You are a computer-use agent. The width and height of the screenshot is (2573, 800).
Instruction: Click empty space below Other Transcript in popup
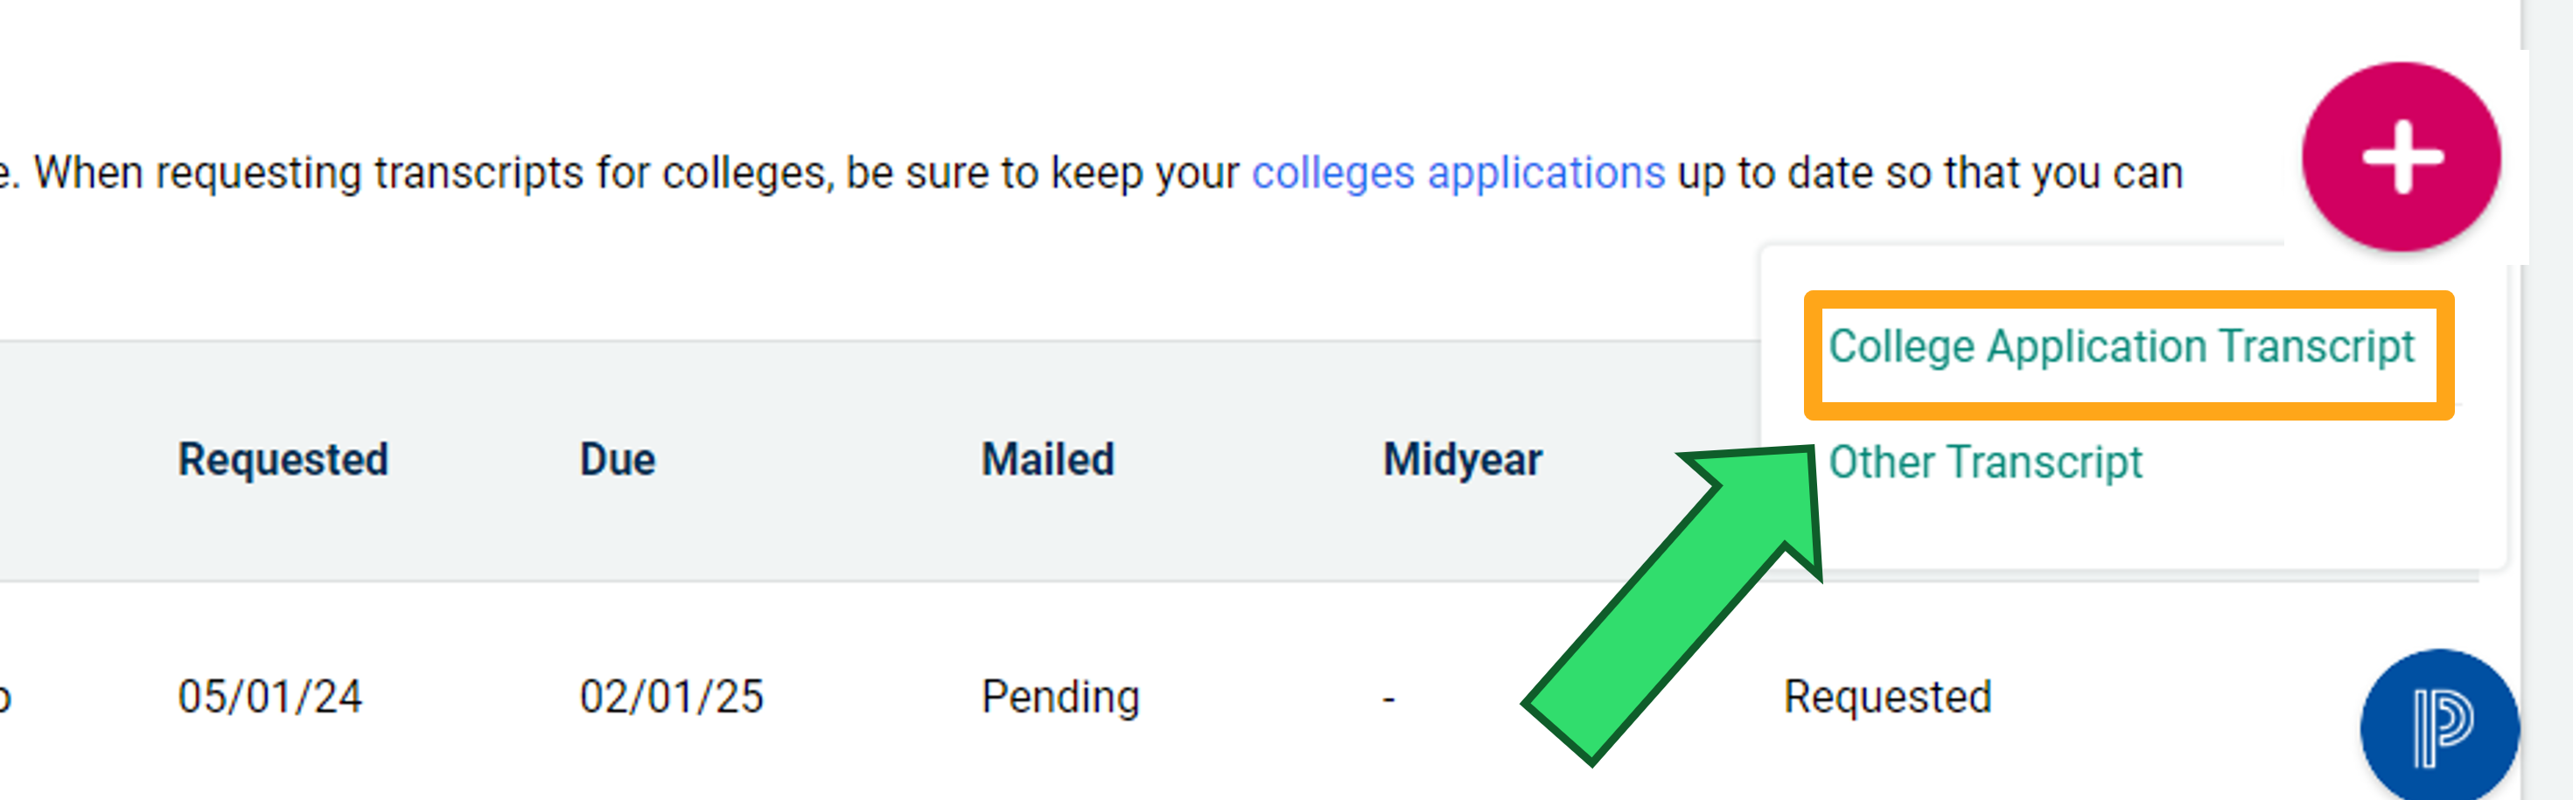coord(2133,529)
